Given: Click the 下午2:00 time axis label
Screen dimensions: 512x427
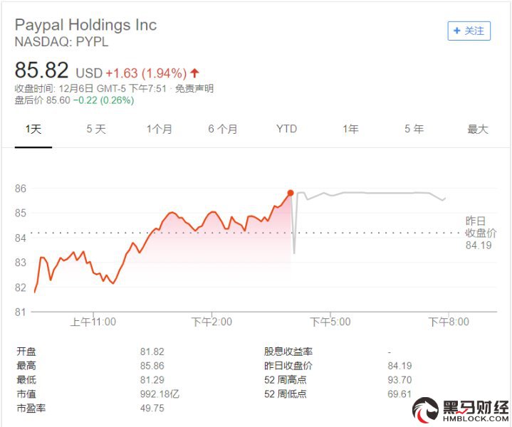Looking at the screenshot, I should 211,322.
